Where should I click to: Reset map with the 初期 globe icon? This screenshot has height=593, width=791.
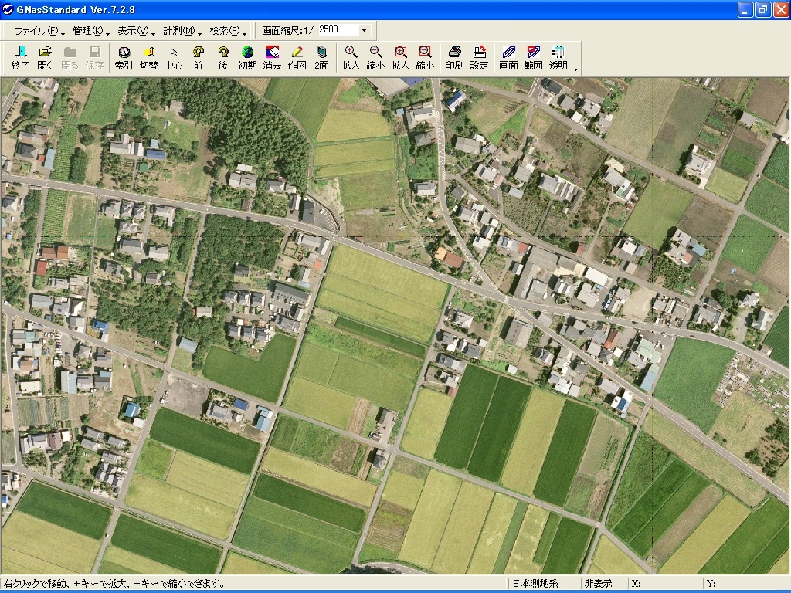tap(247, 58)
